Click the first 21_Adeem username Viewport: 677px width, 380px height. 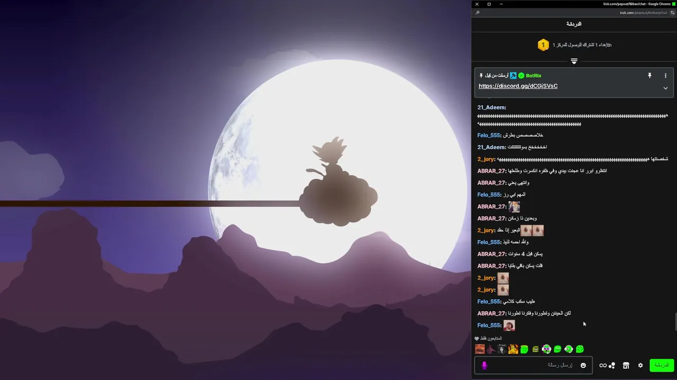[492, 107]
